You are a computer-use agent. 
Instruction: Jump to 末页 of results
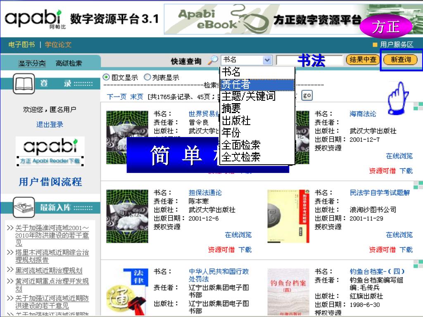(136, 97)
